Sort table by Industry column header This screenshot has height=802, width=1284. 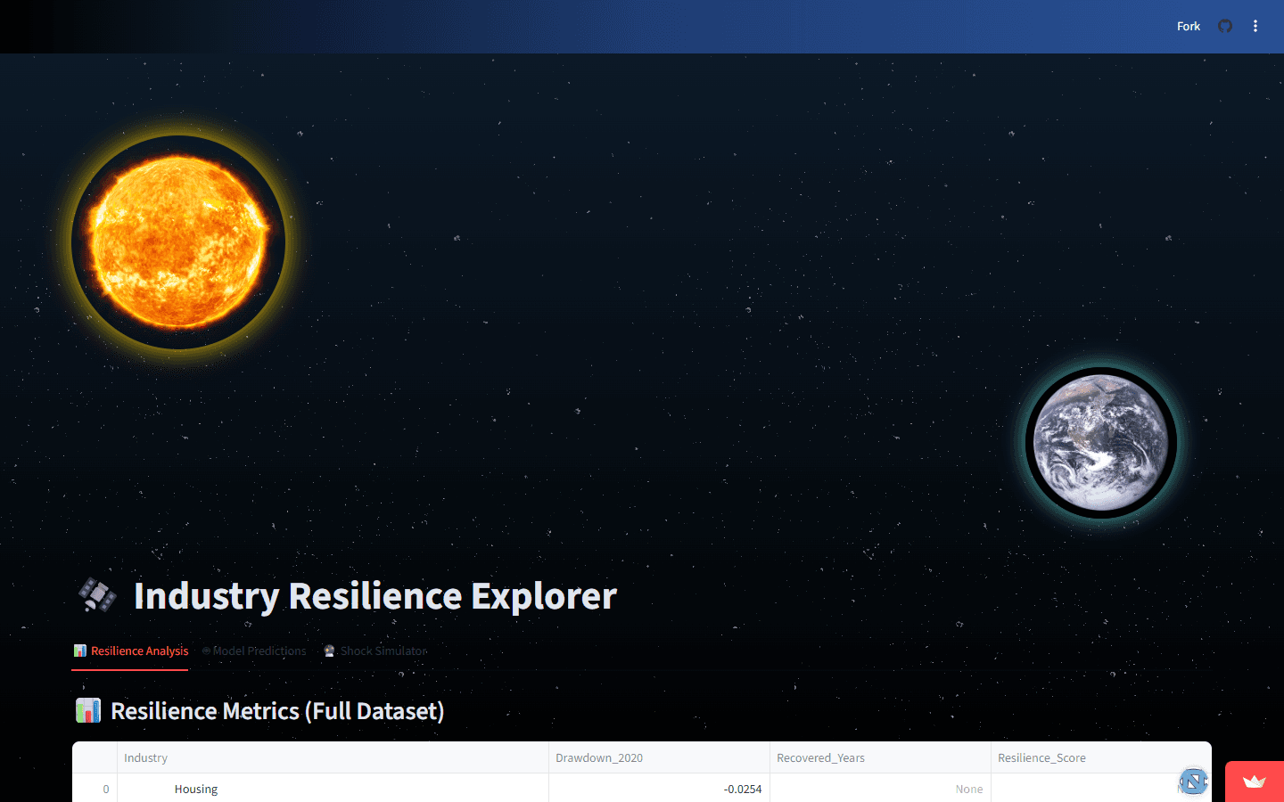333,757
